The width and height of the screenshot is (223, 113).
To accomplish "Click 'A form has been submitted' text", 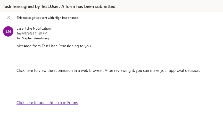I will (89, 6).
